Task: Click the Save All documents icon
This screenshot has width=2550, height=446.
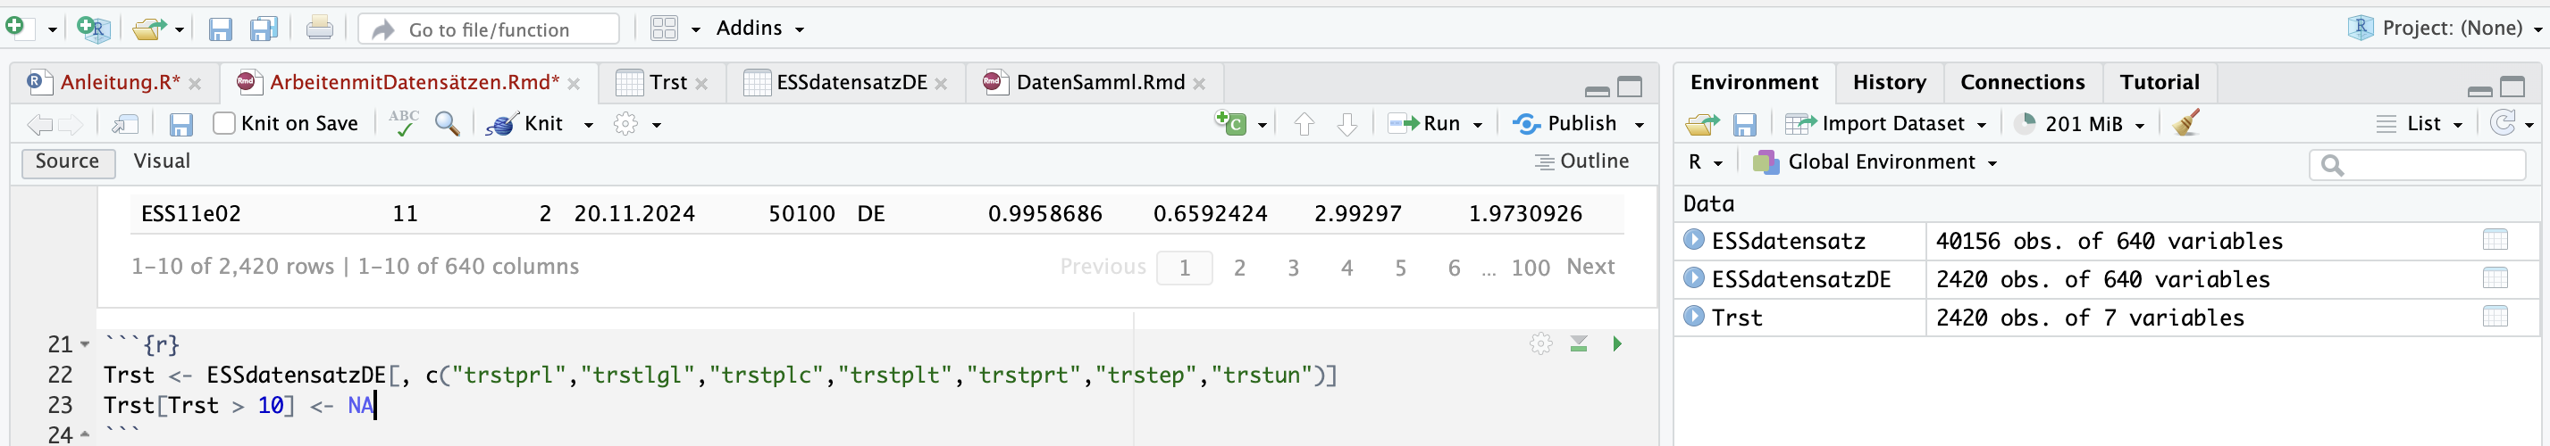Action: 264,29
